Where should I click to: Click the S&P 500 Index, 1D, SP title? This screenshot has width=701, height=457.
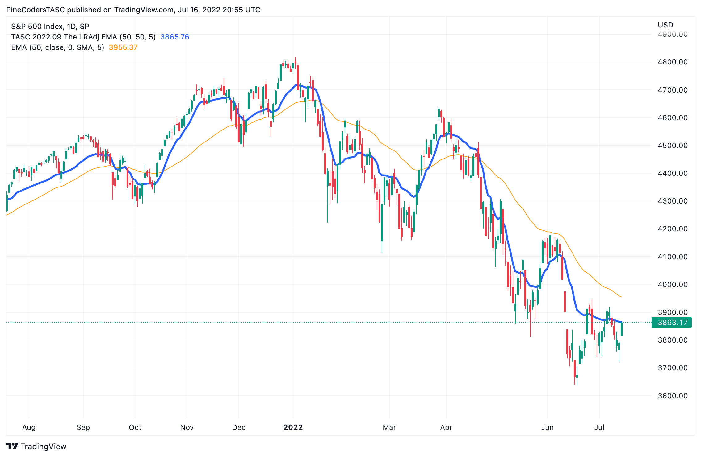(50, 27)
